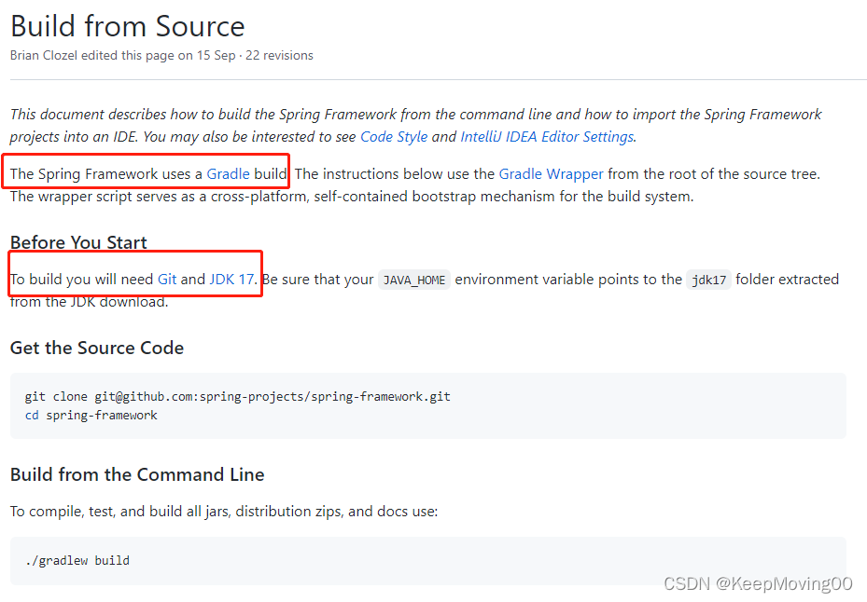This screenshot has height=602, width=867.
Task: Open IntelliJ IDEA Editor Settings link
Action: point(547,136)
